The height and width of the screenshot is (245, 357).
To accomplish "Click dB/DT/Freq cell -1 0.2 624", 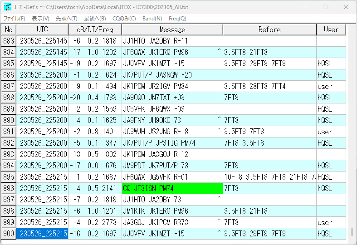I will click(x=95, y=75).
